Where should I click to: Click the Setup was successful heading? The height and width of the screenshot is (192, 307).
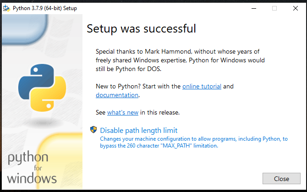pos(141,29)
